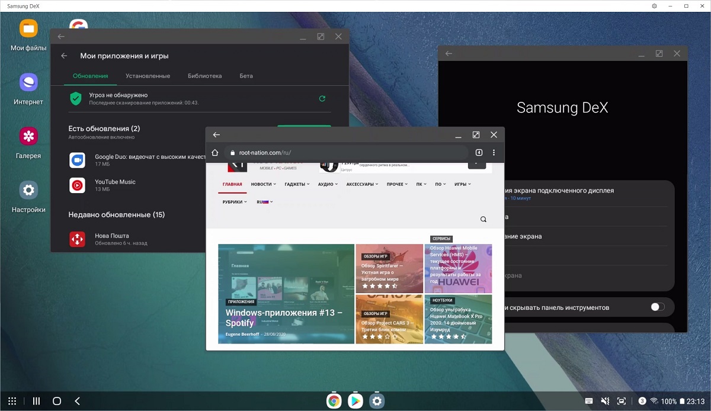Image resolution: width=711 pixels, height=411 pixels.
Task: Click Недавно обновленные (15) heading
Action: pos(116,214)
